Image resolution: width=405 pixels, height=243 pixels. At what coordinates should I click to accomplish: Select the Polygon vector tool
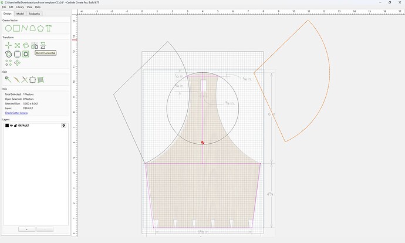coord(41,28)
